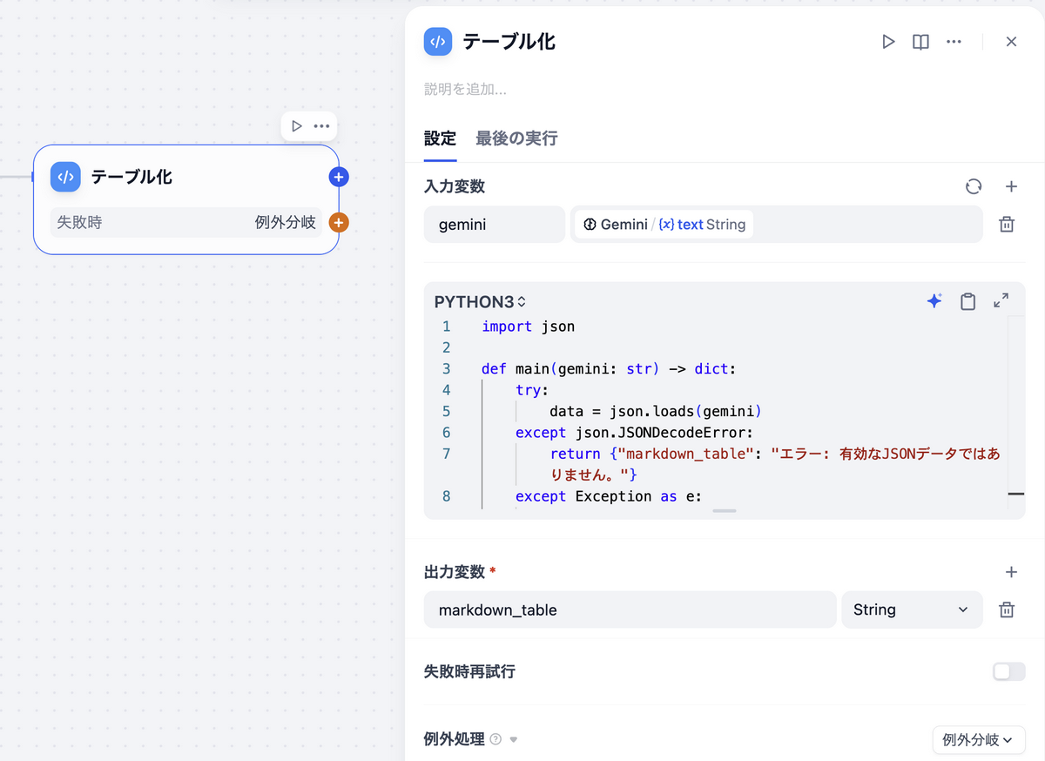
Task: Select the 設定 tab
Action: (x=440, y=137)
